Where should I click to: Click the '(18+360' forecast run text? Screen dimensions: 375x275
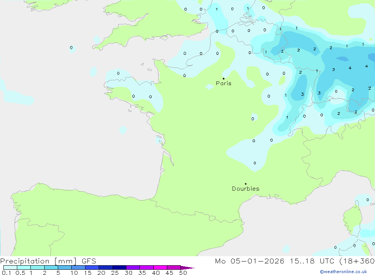[357, 261]
